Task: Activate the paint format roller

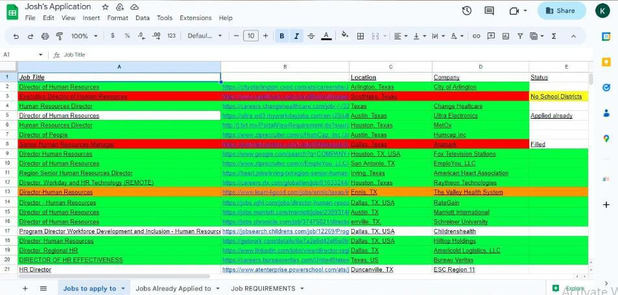Action: [60, 36]
